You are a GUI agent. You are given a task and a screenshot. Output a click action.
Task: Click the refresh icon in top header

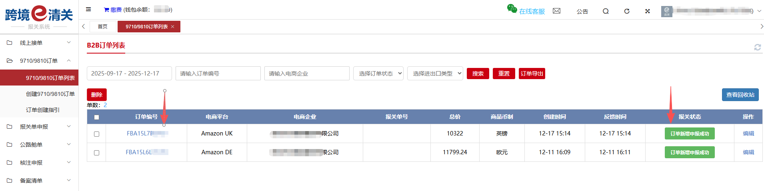627,11
